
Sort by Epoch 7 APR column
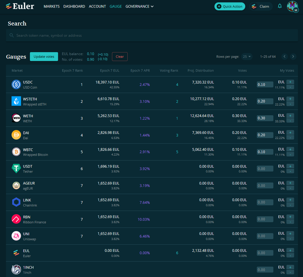(x=140, y=70)
